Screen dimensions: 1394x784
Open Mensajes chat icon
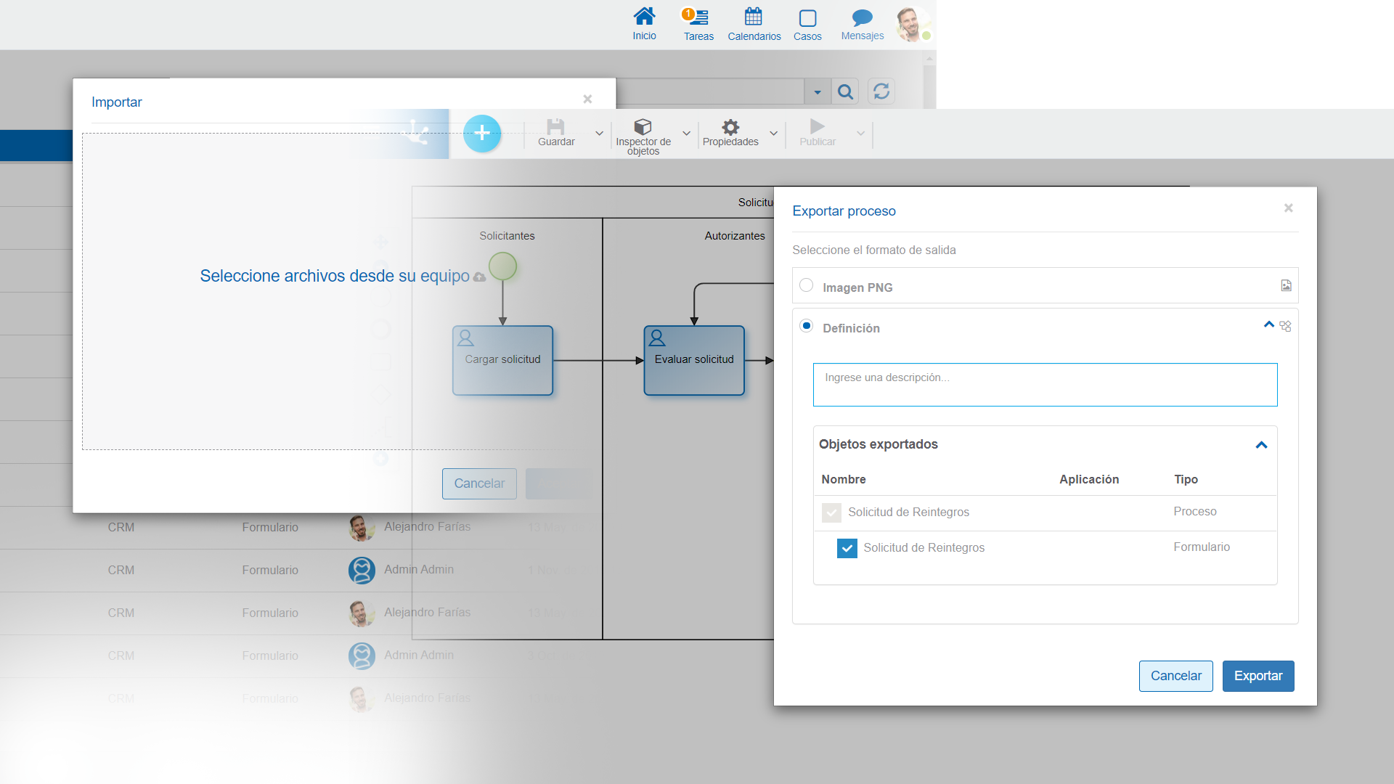tap(863, 24)
